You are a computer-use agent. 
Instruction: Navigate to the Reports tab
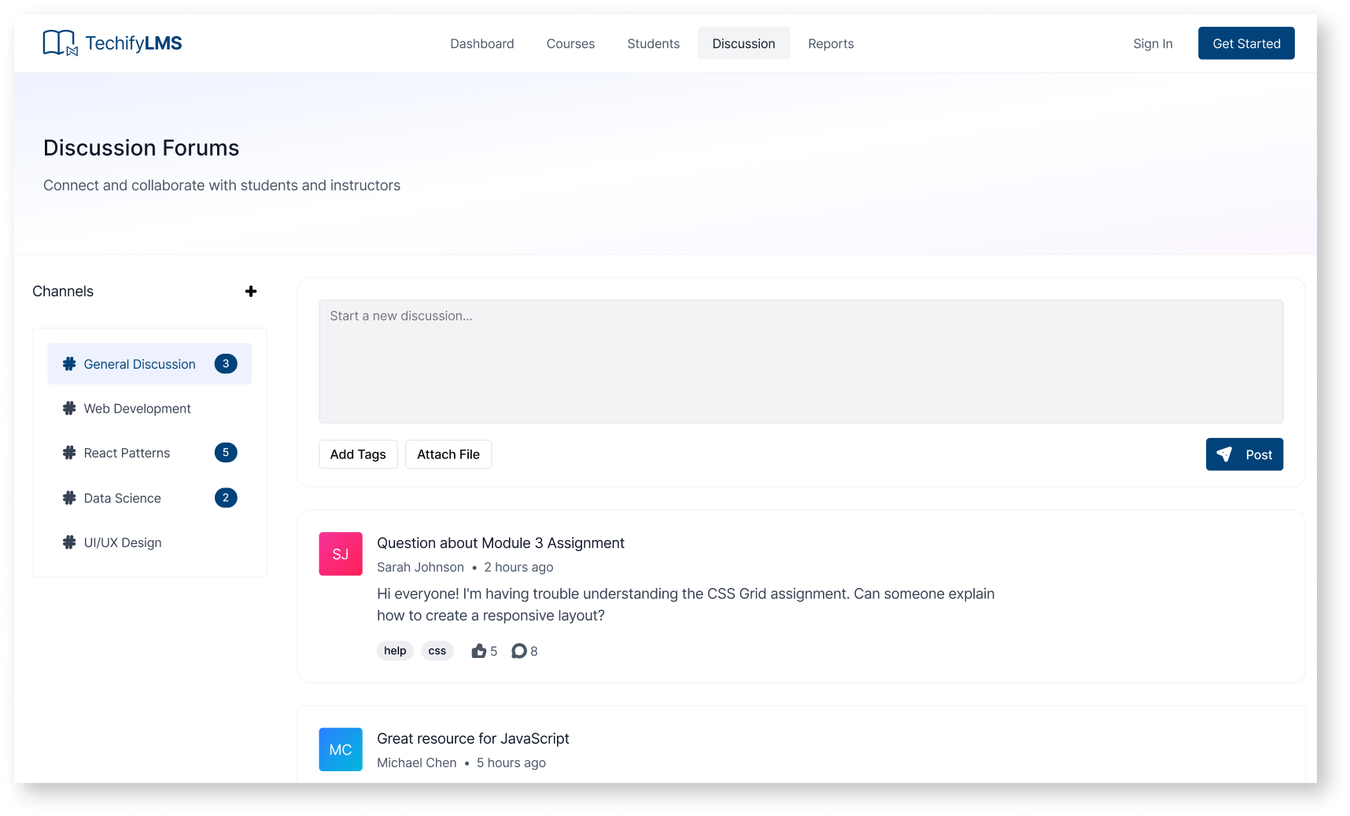click(x=831, y=44)
